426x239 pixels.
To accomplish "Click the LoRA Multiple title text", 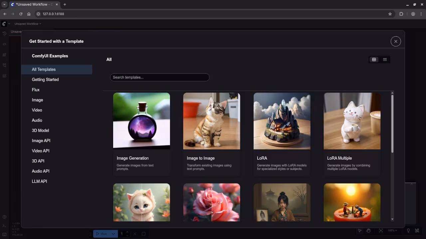I will click(x=339, y=158).
